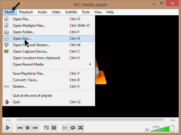The width and height of the screenshot is (181, 135).
Task: Select Open Disc... menu entry
Action: tap(48, 39)
